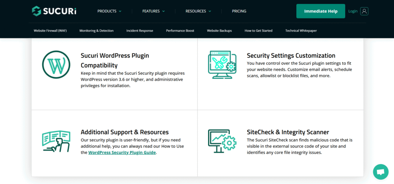This screenshot has width=394, height=184.
Task: Click the Additional Support & Resources heading
Action: click(125, 132)
